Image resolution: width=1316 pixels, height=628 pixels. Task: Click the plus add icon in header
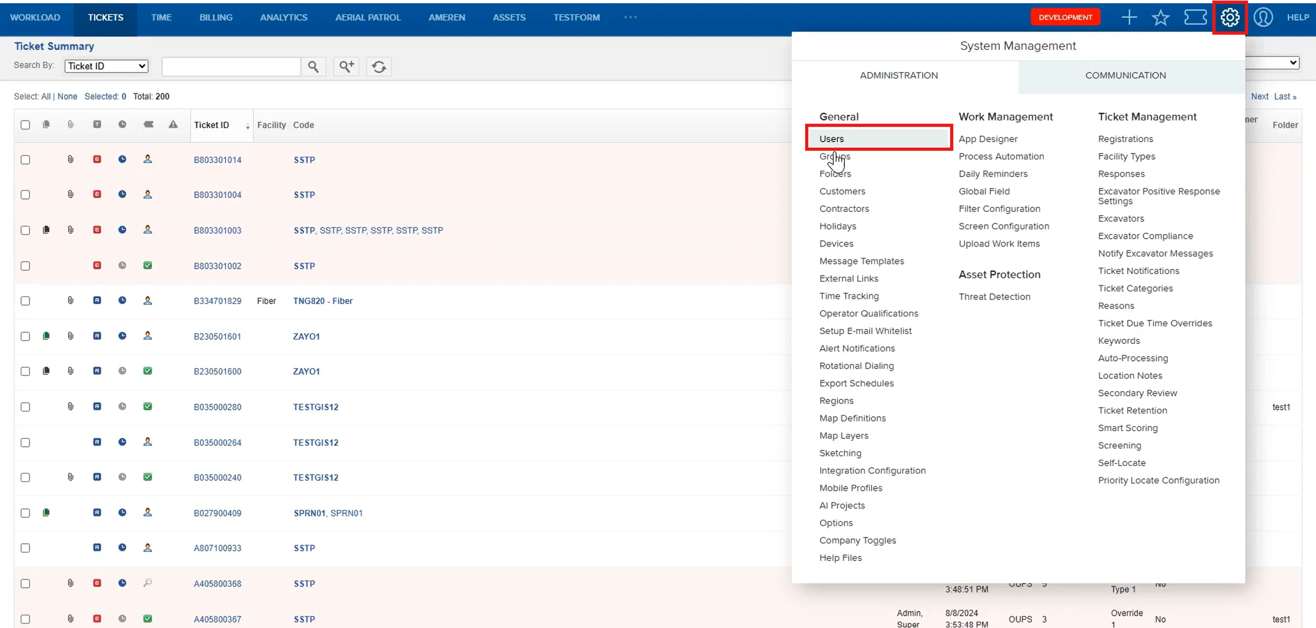[x=1129, y=17]
